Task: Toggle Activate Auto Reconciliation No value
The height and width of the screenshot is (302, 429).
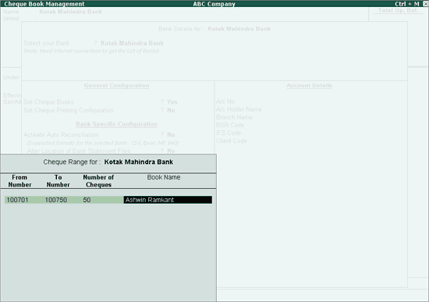Action: point(171,135)
